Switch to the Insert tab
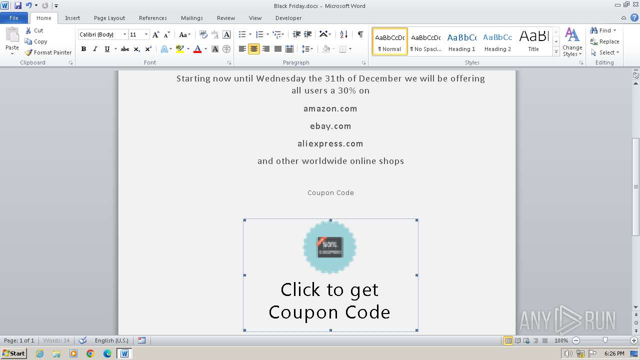Viewport: 640px width, 360px height. point(72,18)
